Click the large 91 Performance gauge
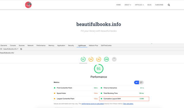Image resolution: width=184 pixels, height=108 pixels. (99, 69)
